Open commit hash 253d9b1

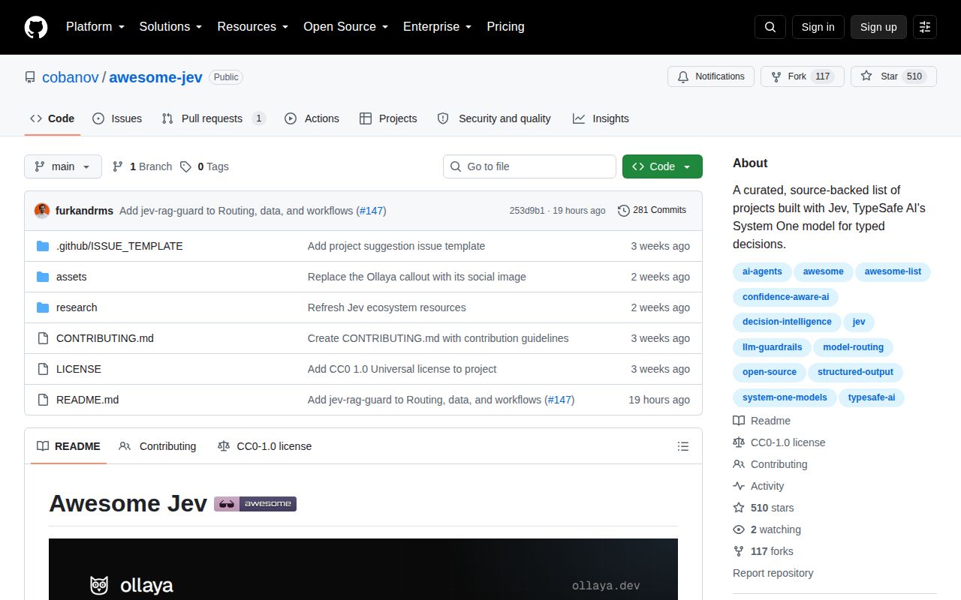coord(527,211)
